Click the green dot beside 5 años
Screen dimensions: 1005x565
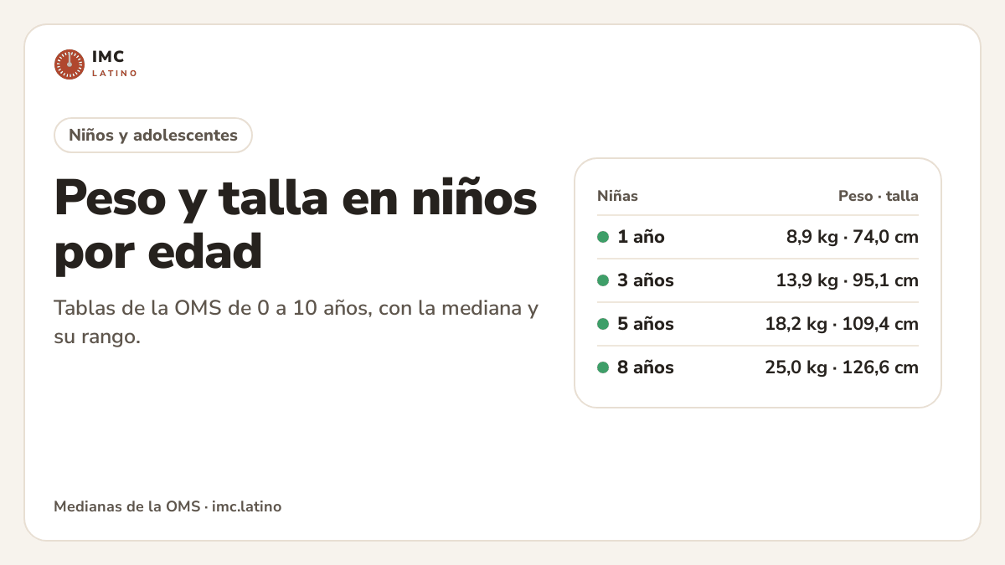tap(603, 324)
